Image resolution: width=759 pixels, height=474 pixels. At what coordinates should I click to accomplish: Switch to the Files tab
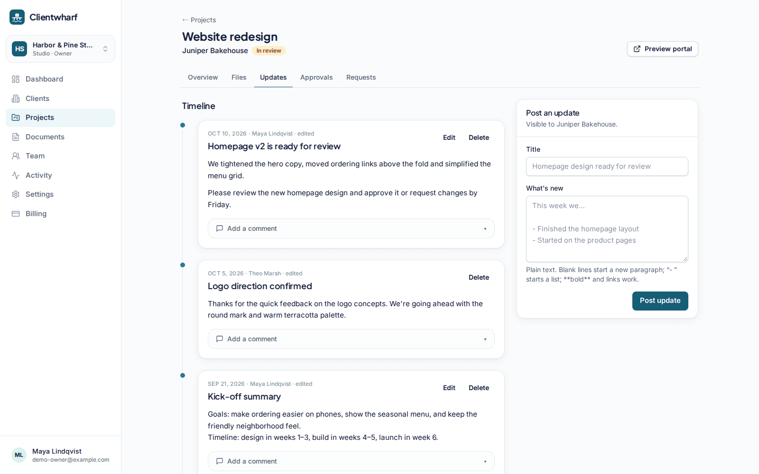(239, 77)
